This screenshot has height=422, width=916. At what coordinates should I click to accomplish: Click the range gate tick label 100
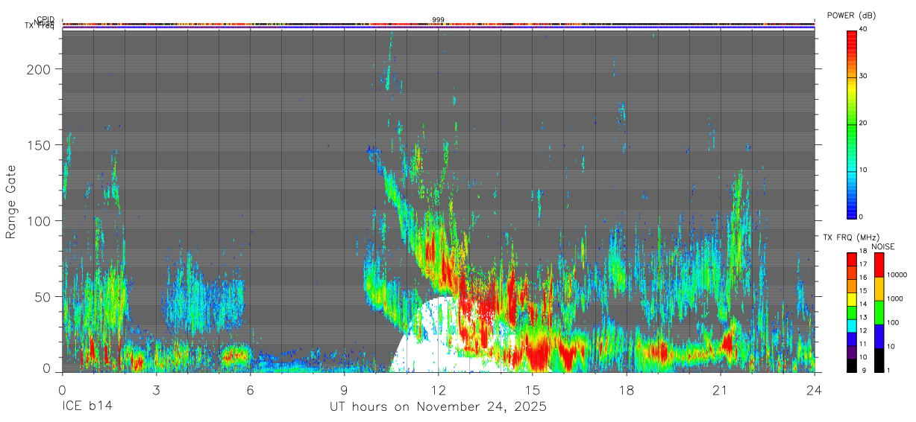[x=38, y=220]
